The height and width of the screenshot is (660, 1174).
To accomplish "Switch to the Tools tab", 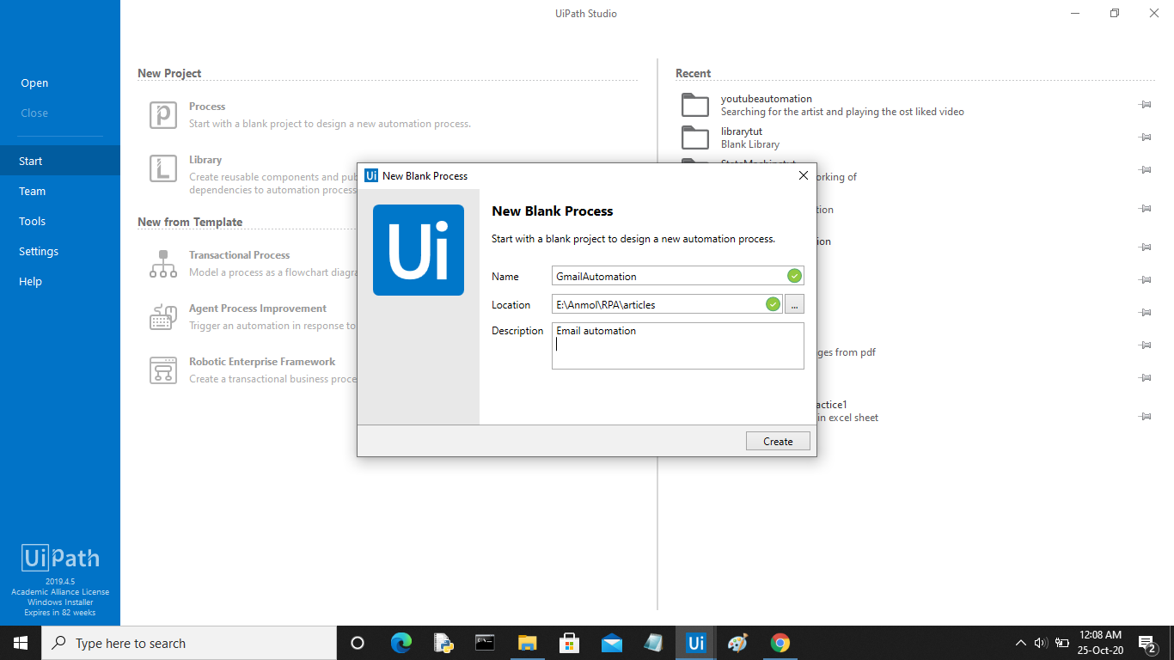I will pos(33,221).
